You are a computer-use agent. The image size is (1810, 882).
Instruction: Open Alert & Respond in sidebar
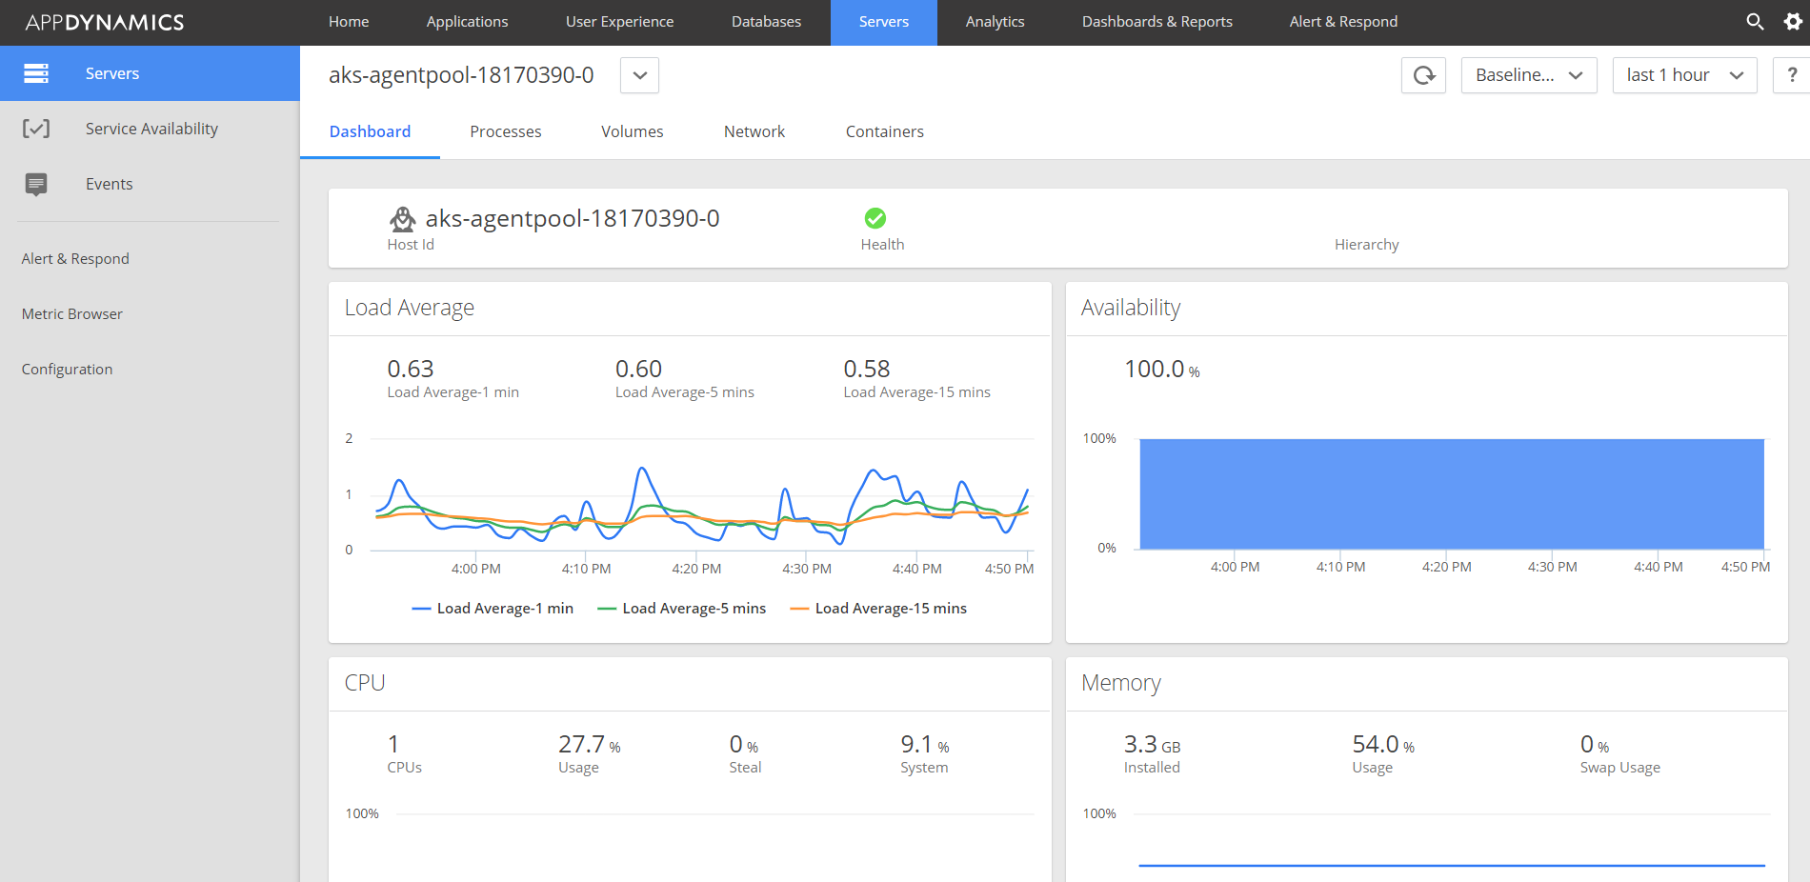coord(75,259)
